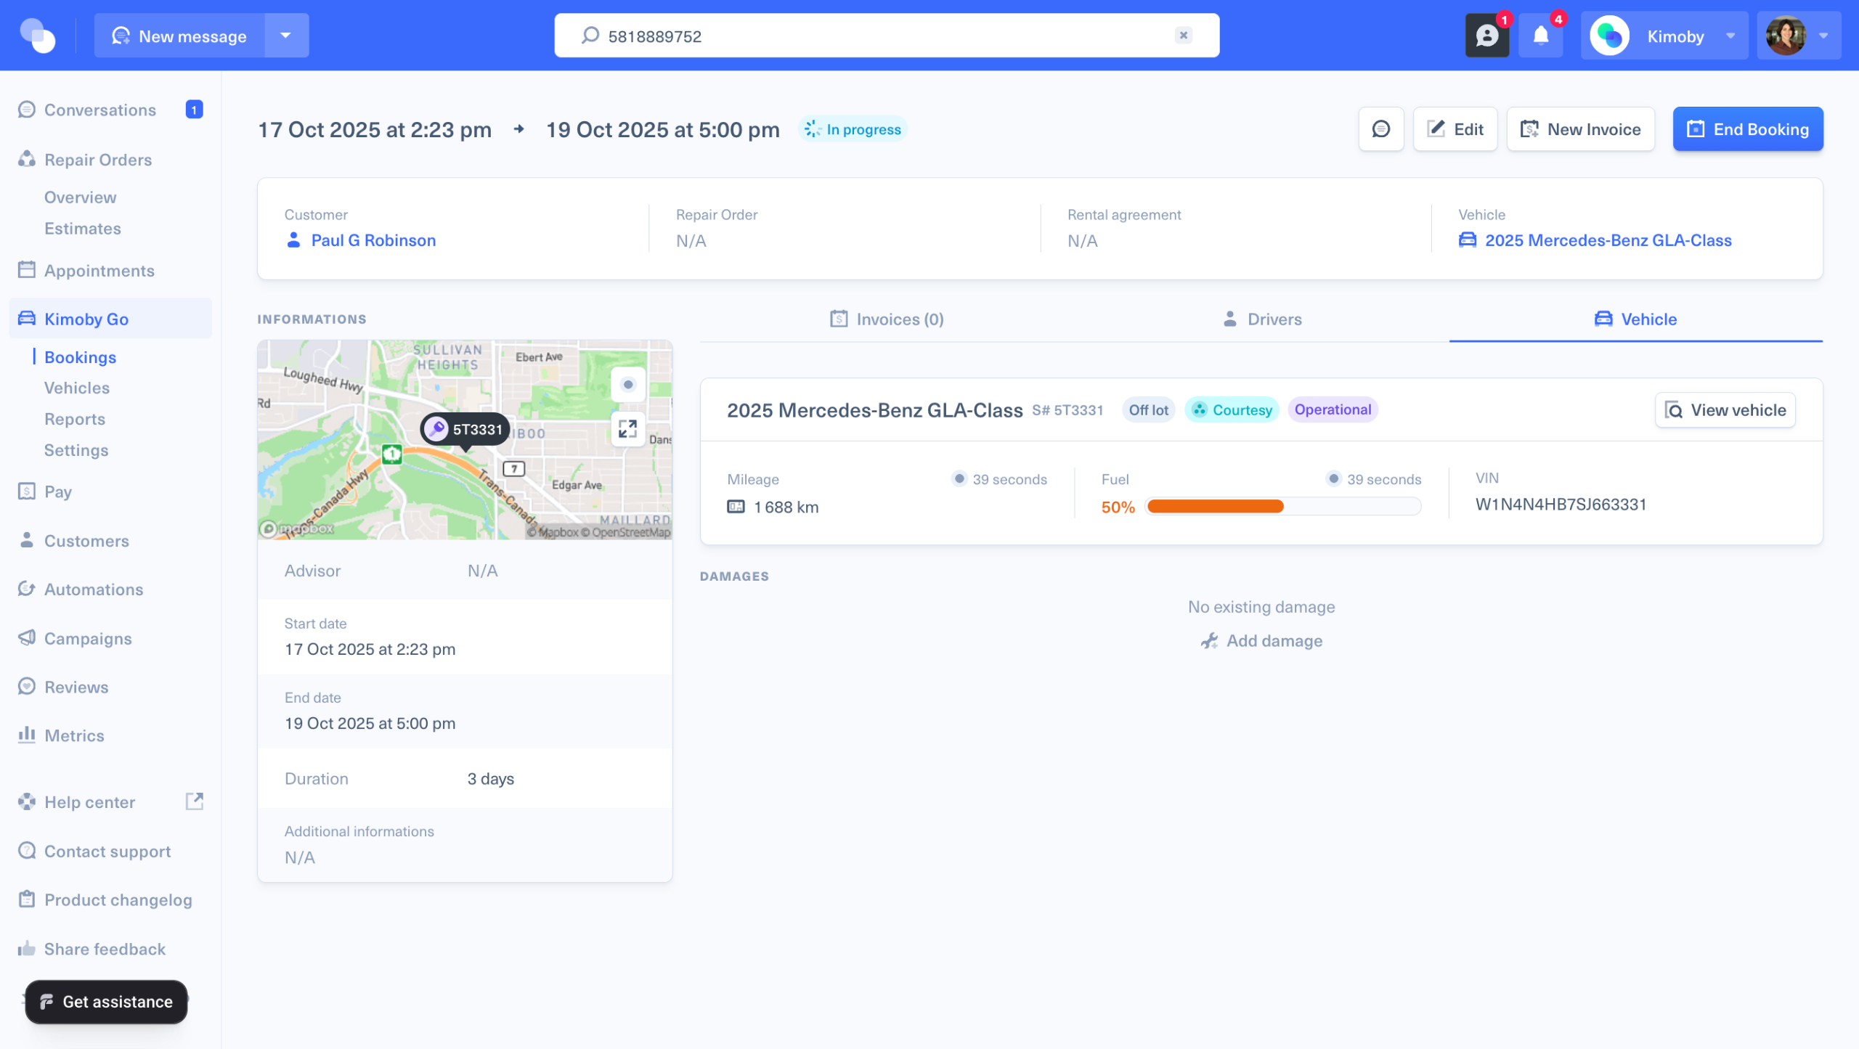Viewport: 1859px width, 1049px height.
Task: Click the 5T3331 vehicle map marker
Action: (x=465, y=429)
